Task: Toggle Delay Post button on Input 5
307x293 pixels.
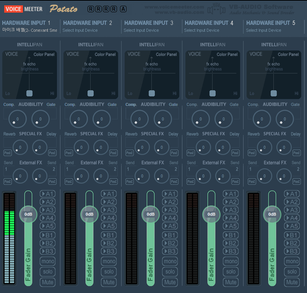Action: (296, 153)
